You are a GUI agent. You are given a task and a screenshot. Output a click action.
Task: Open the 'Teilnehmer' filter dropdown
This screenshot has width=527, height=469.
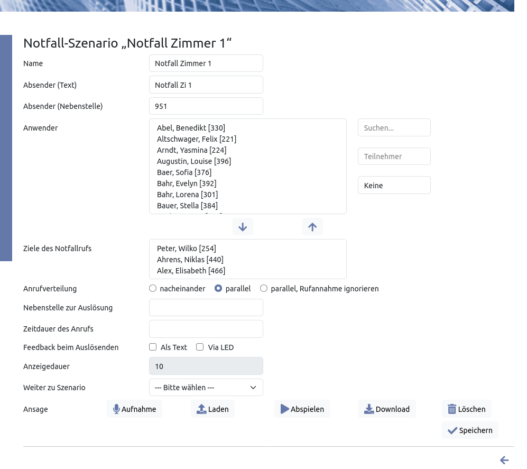[394, 157]
